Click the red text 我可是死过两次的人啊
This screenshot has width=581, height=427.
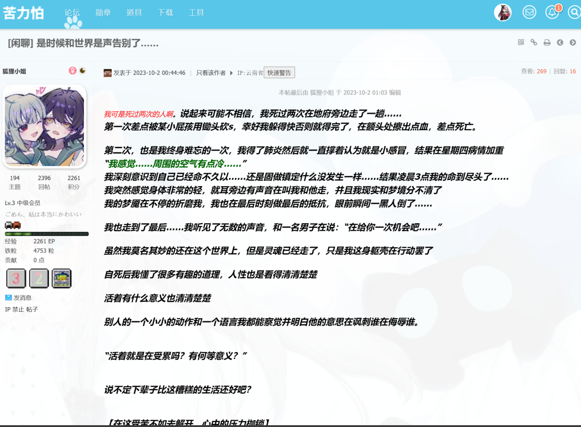(x=138, y=114)
